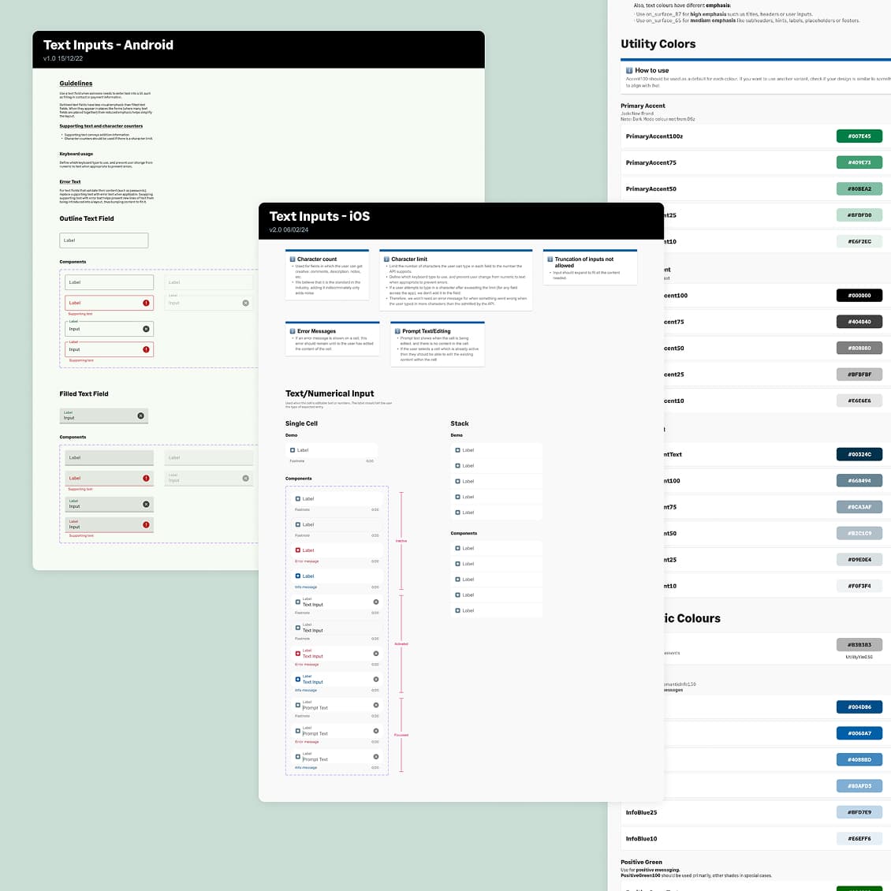Click the info icon on the Error Messages card
891x891 pixels.
click(293, 331)
